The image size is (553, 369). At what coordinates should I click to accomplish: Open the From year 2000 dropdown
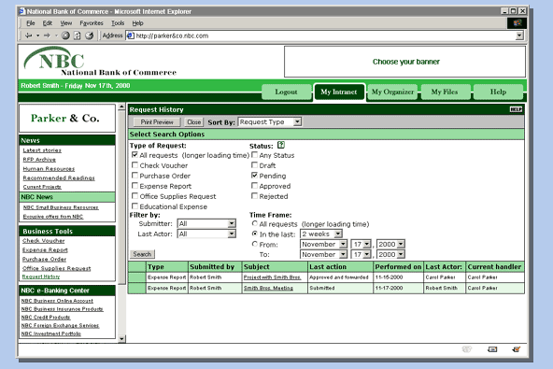390,244
